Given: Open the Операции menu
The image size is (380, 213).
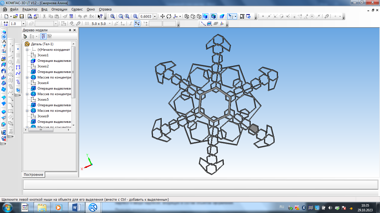Looking at the screenshot, I should pos(59,9).
